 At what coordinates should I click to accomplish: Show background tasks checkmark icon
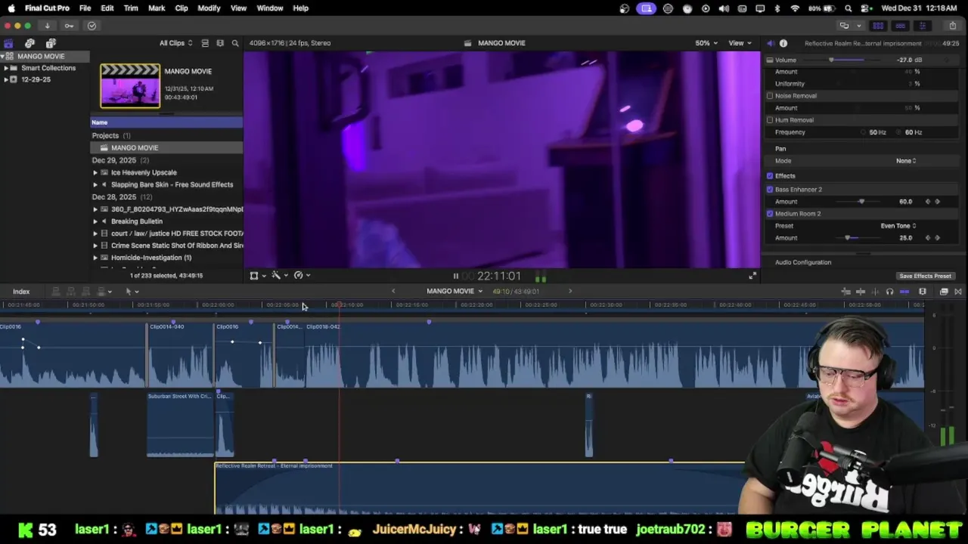[92, 26]
